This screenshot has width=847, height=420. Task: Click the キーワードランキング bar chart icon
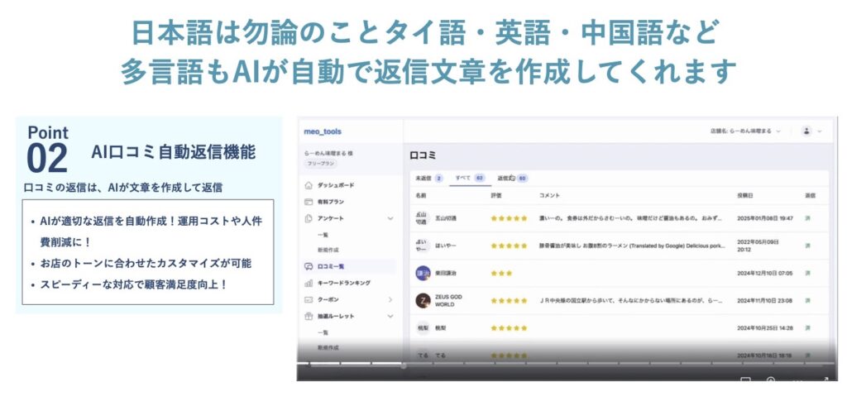309,283
